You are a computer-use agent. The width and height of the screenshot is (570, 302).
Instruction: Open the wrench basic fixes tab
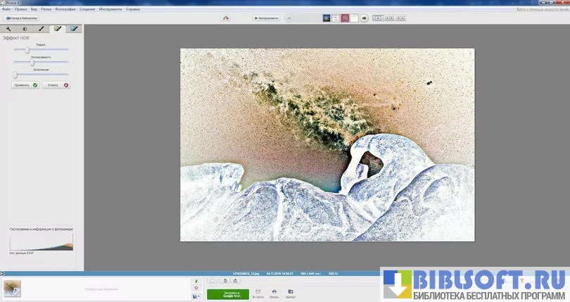tap(8, 29)
